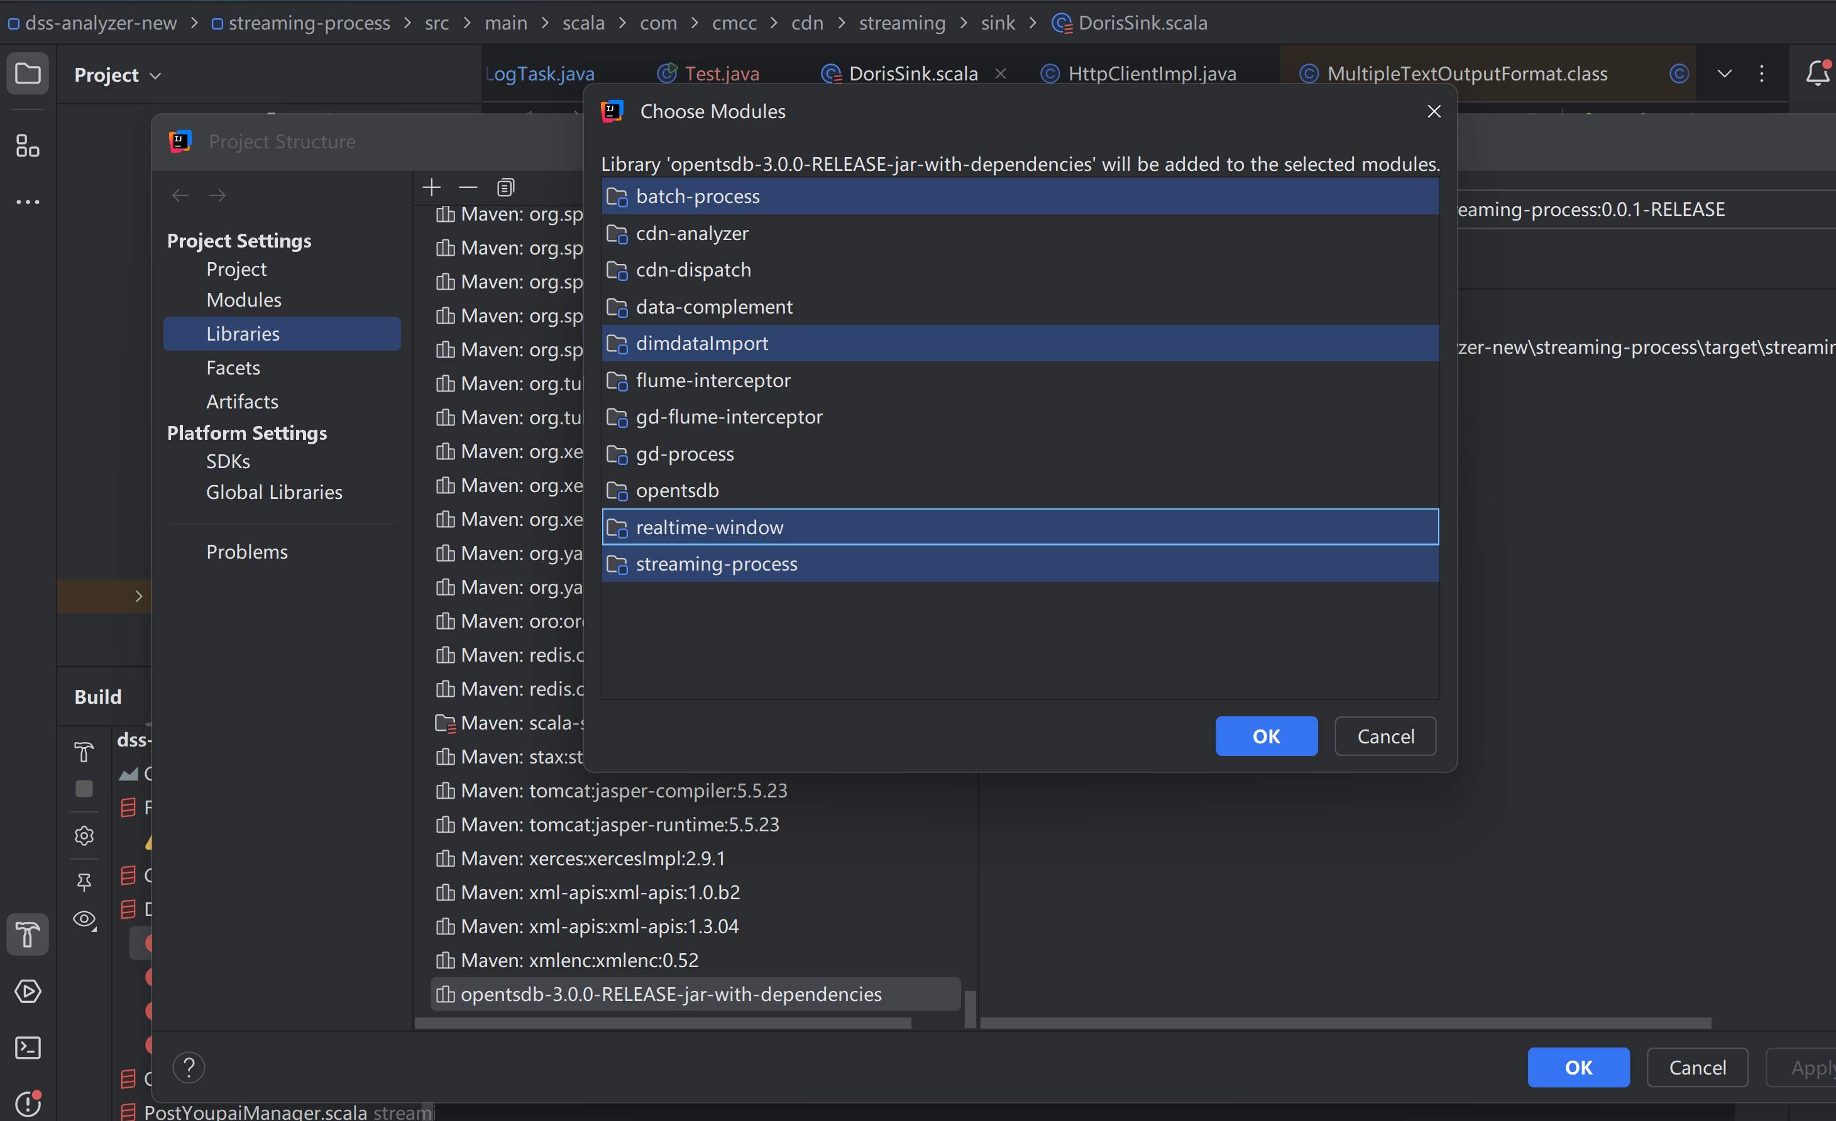Click the remove library minus icon
The image size is (1836, 1121).
(x=468, y=187)
